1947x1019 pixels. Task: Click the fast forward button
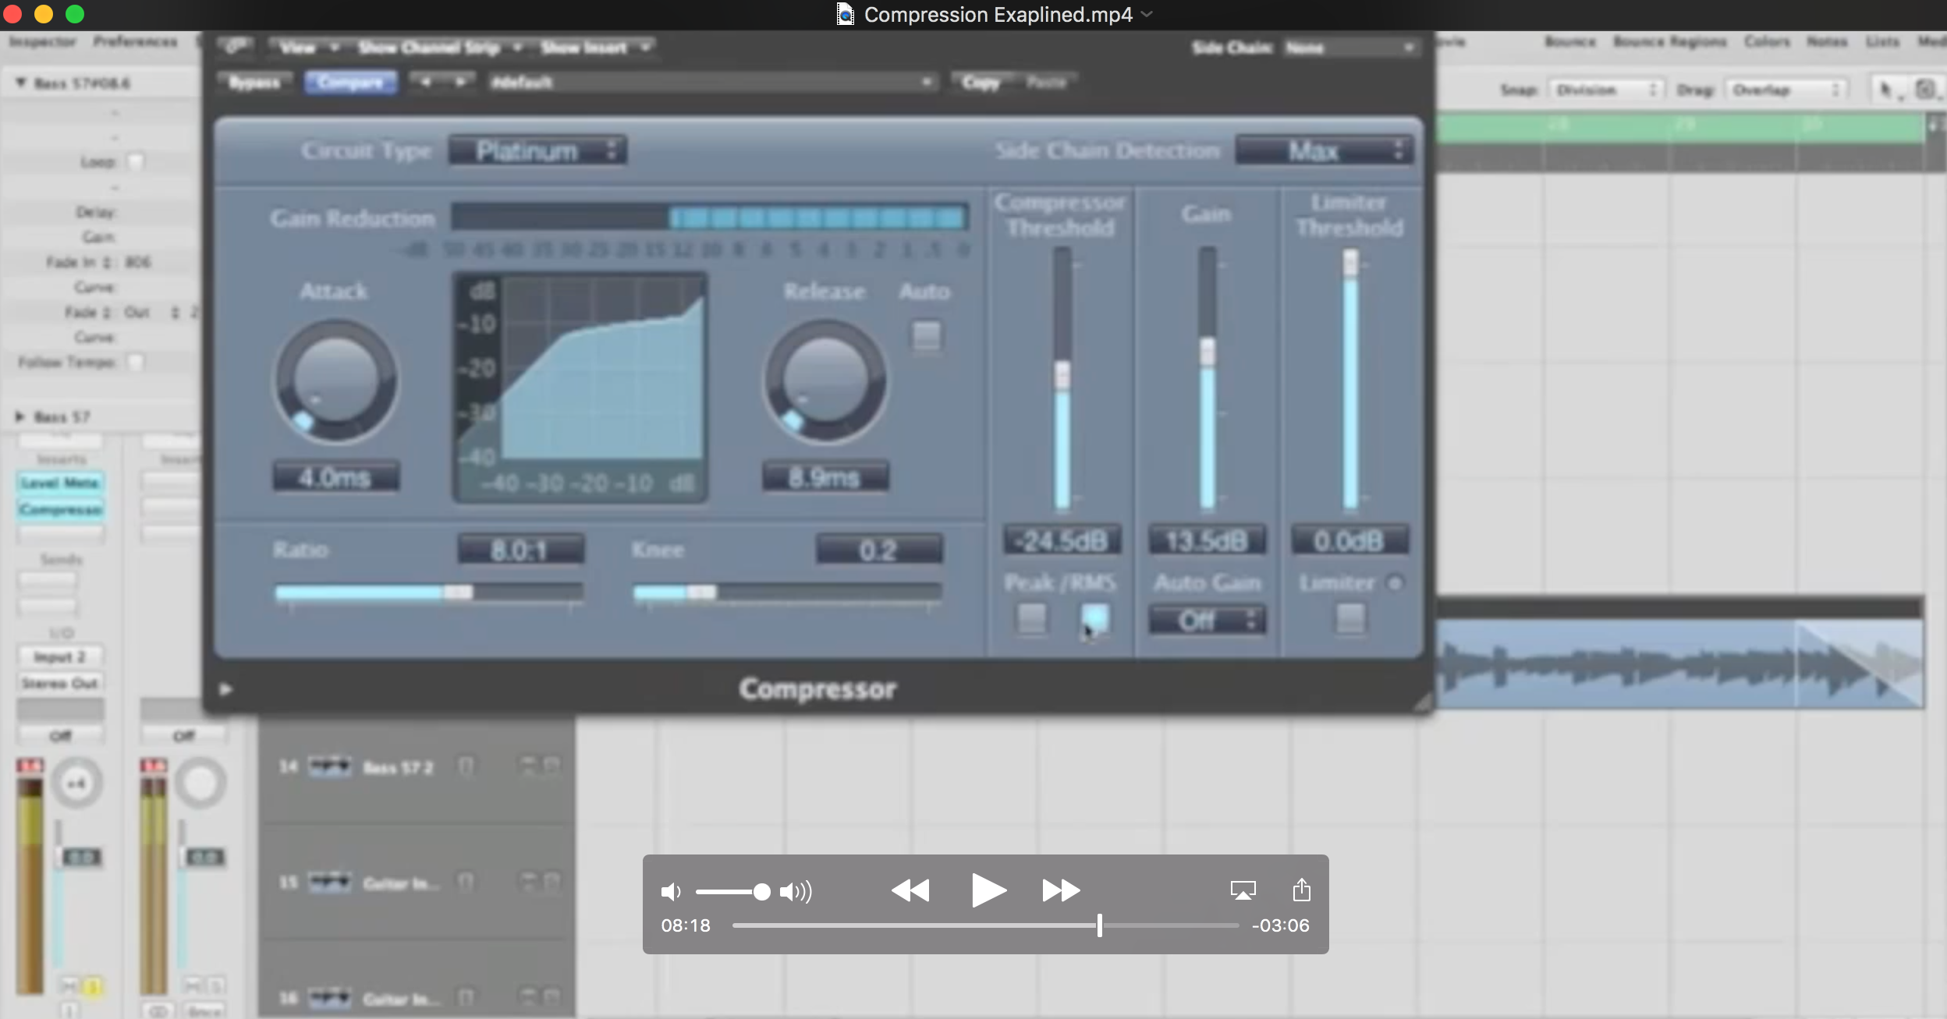(x=1061, y=890)
